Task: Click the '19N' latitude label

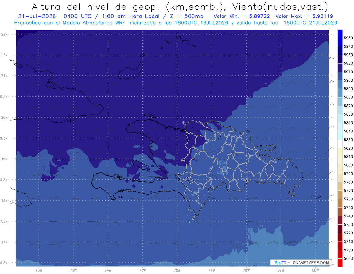Action: [x=5, y=159]
